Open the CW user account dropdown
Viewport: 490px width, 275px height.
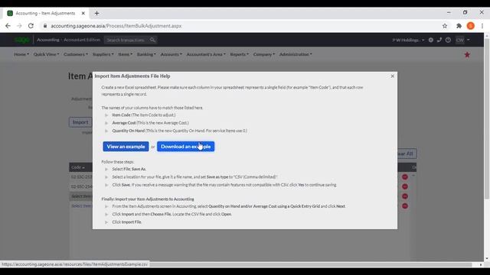462,40
